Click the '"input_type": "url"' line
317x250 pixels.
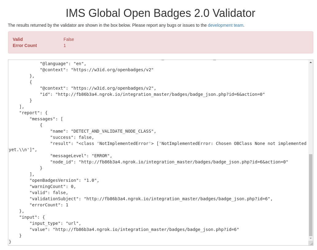click(55, 223)
